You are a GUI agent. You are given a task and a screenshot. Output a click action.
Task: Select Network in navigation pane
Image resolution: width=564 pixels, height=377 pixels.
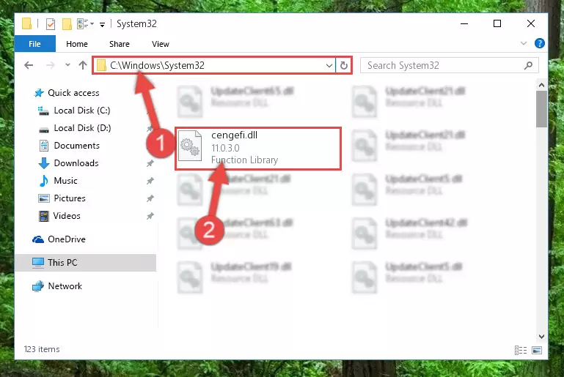[65, 285]
